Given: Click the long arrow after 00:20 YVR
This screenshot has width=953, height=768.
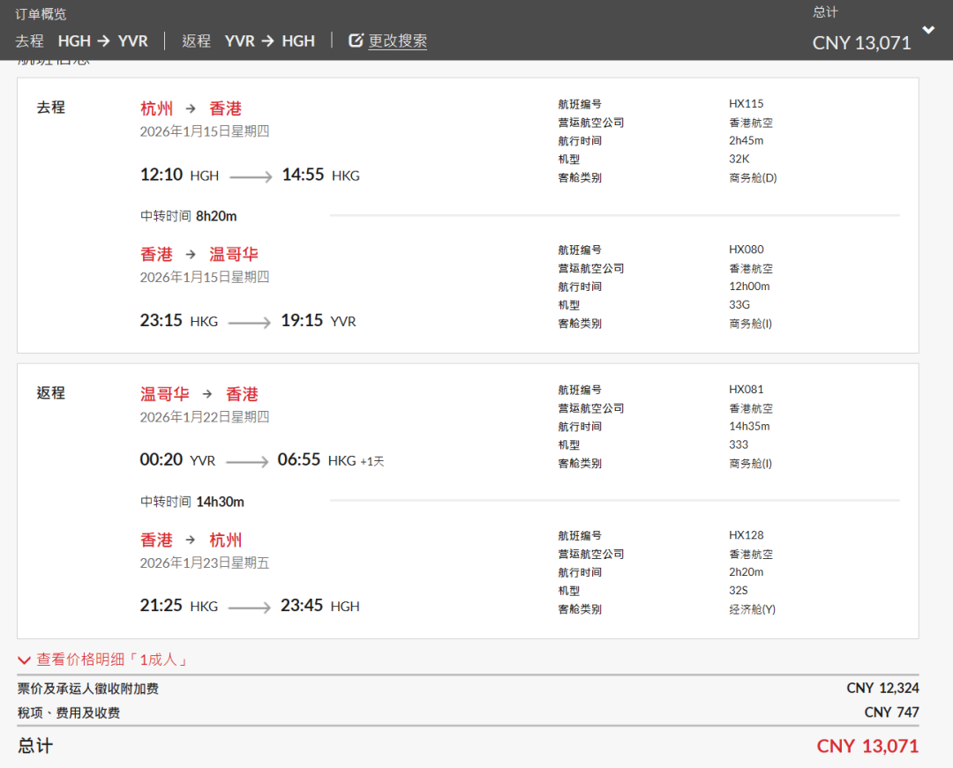Looking at the screenshot, I should 247,462.
